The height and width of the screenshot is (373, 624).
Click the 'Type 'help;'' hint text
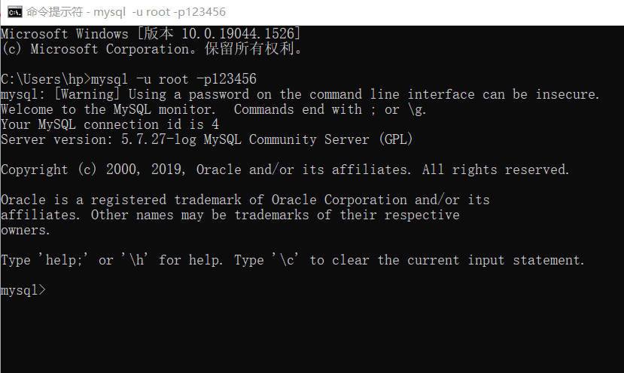point(45,260)
